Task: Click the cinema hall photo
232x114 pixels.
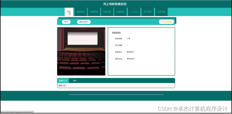Action: click(81, 51)
